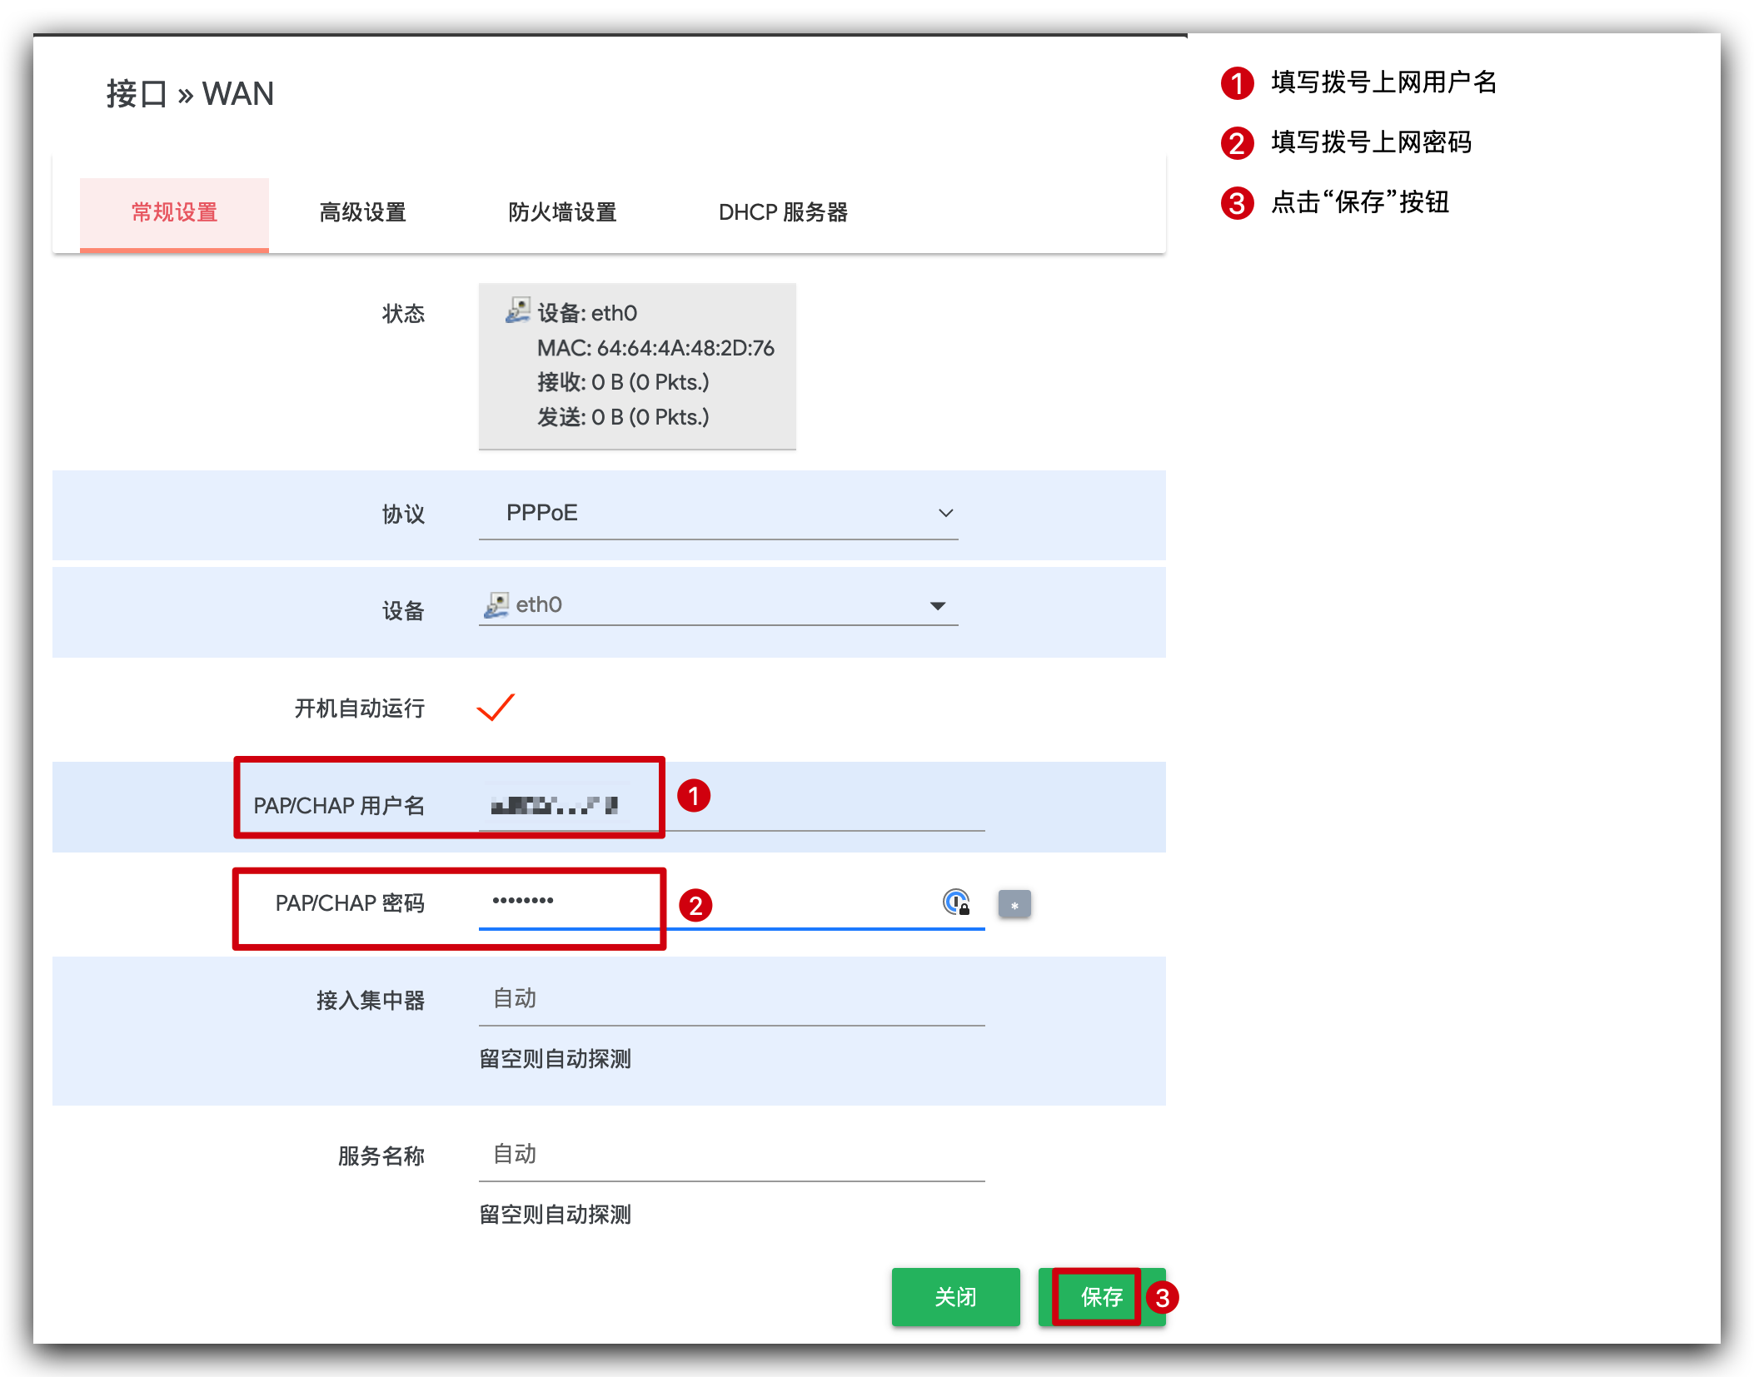This screenshot has height=1377, width=1754.
Task: Click the 状态 label
Action: [x=403, y=314]
